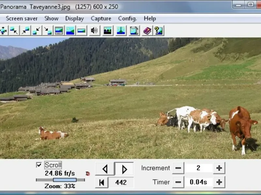Increase Increment with the plus button

tap(219, 168)
